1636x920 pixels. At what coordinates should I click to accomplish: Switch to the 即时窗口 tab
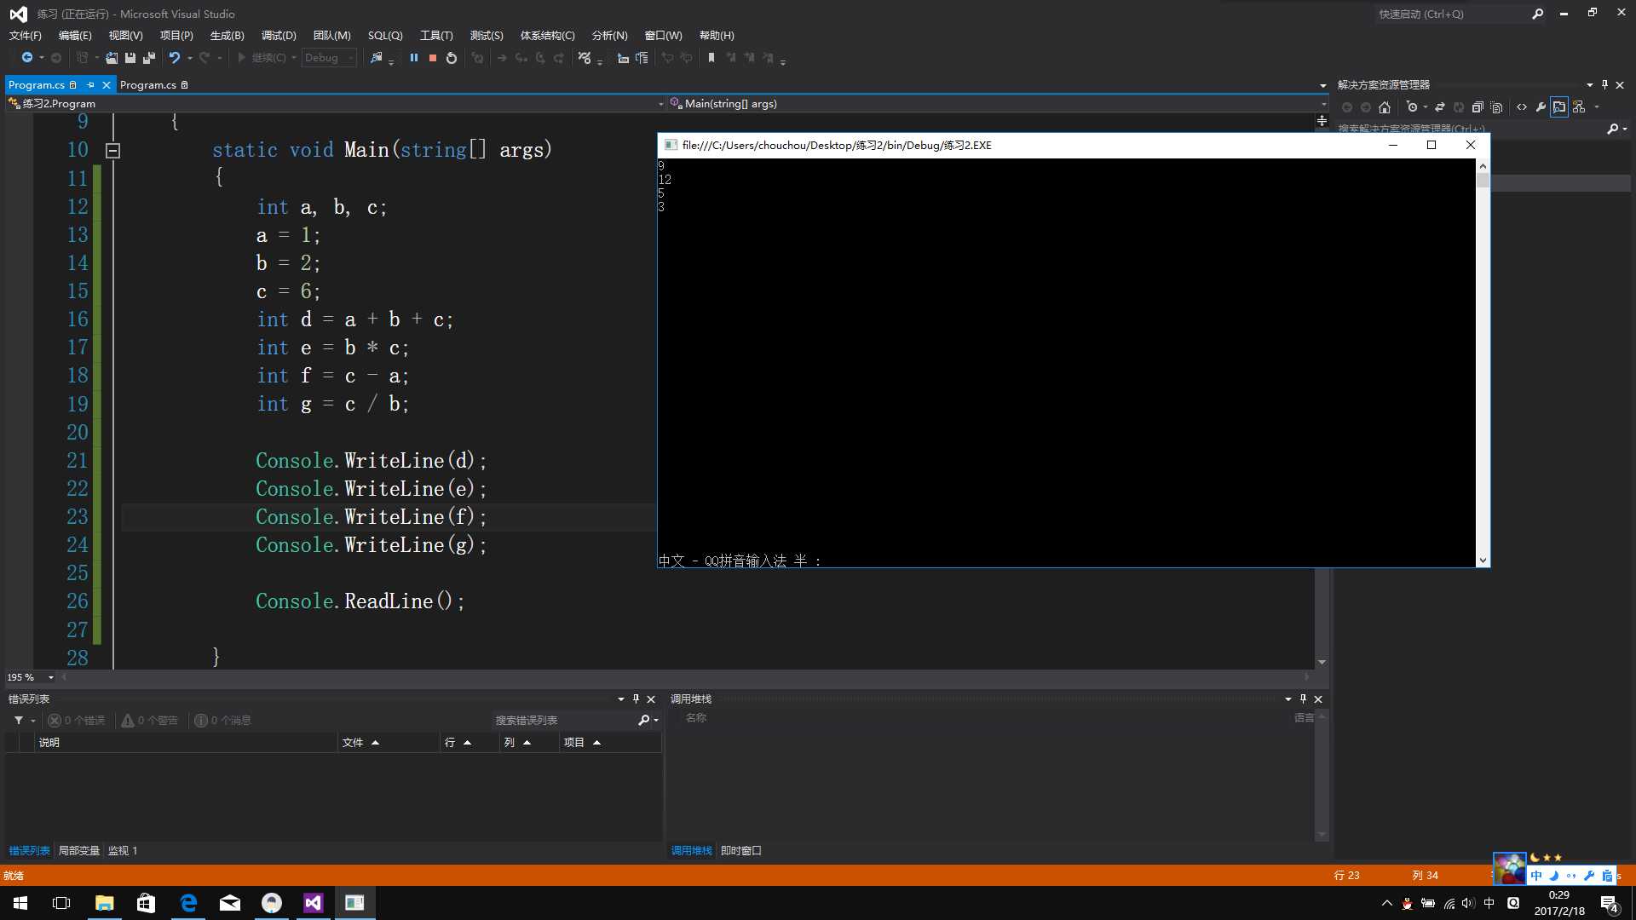click(x=740, y=851)
